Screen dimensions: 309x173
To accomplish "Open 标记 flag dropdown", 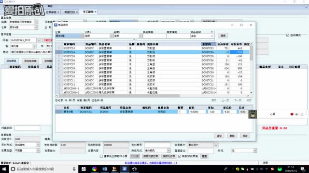I will coord(255,150).
